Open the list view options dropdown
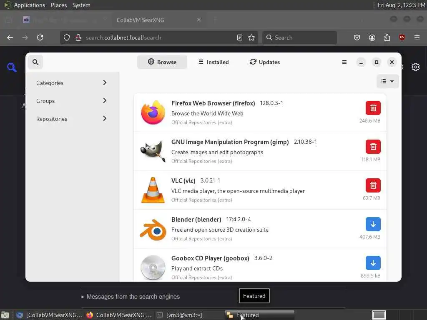The width and height of the screenshot is (427, 320). tap(387, 81)
